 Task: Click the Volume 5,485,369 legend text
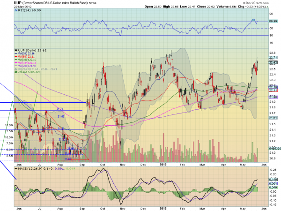point(29,72)
